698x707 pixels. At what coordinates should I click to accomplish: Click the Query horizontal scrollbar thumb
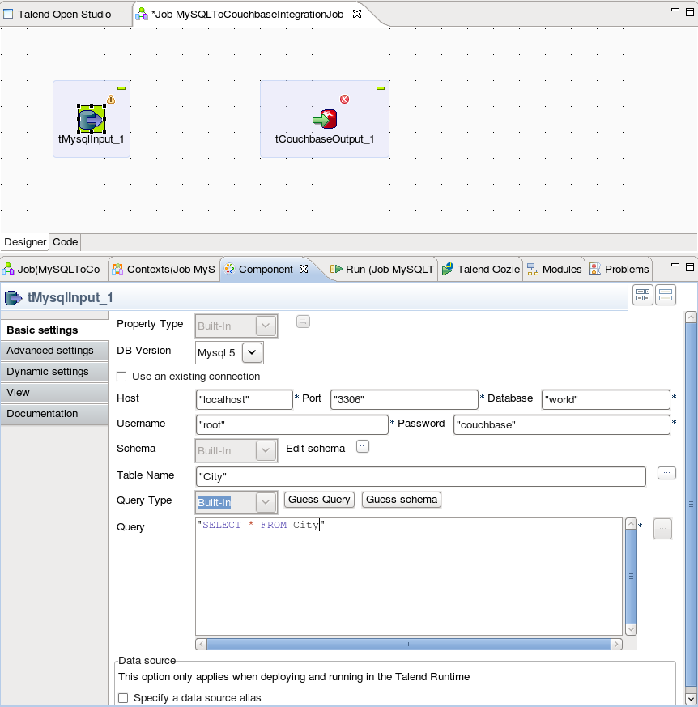[x=409, y=645]
